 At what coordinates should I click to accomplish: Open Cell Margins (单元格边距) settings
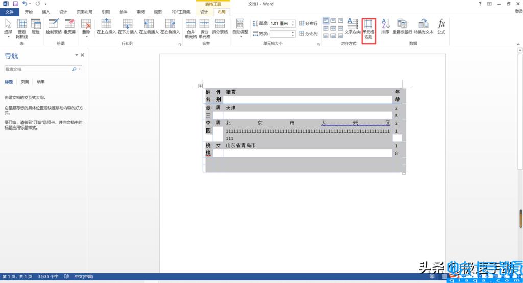point(368,30)
